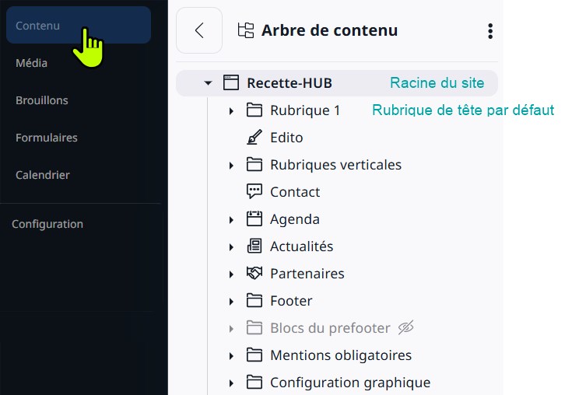The height and width of the screenshot is (395, 586).
Task: Expand Rubriques verticales node
Action: pyautogui.click(x=231, y=166)
